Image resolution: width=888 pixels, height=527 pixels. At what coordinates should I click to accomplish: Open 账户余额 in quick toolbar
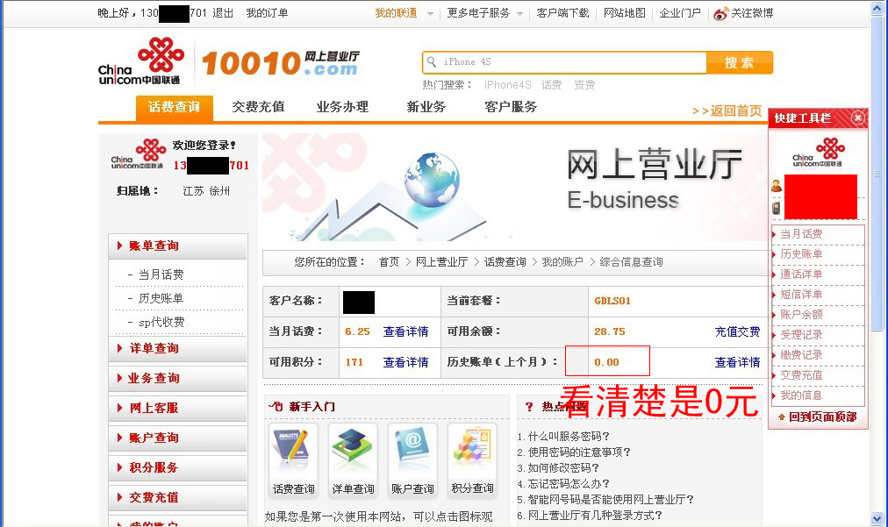click(x=801, y=315)
